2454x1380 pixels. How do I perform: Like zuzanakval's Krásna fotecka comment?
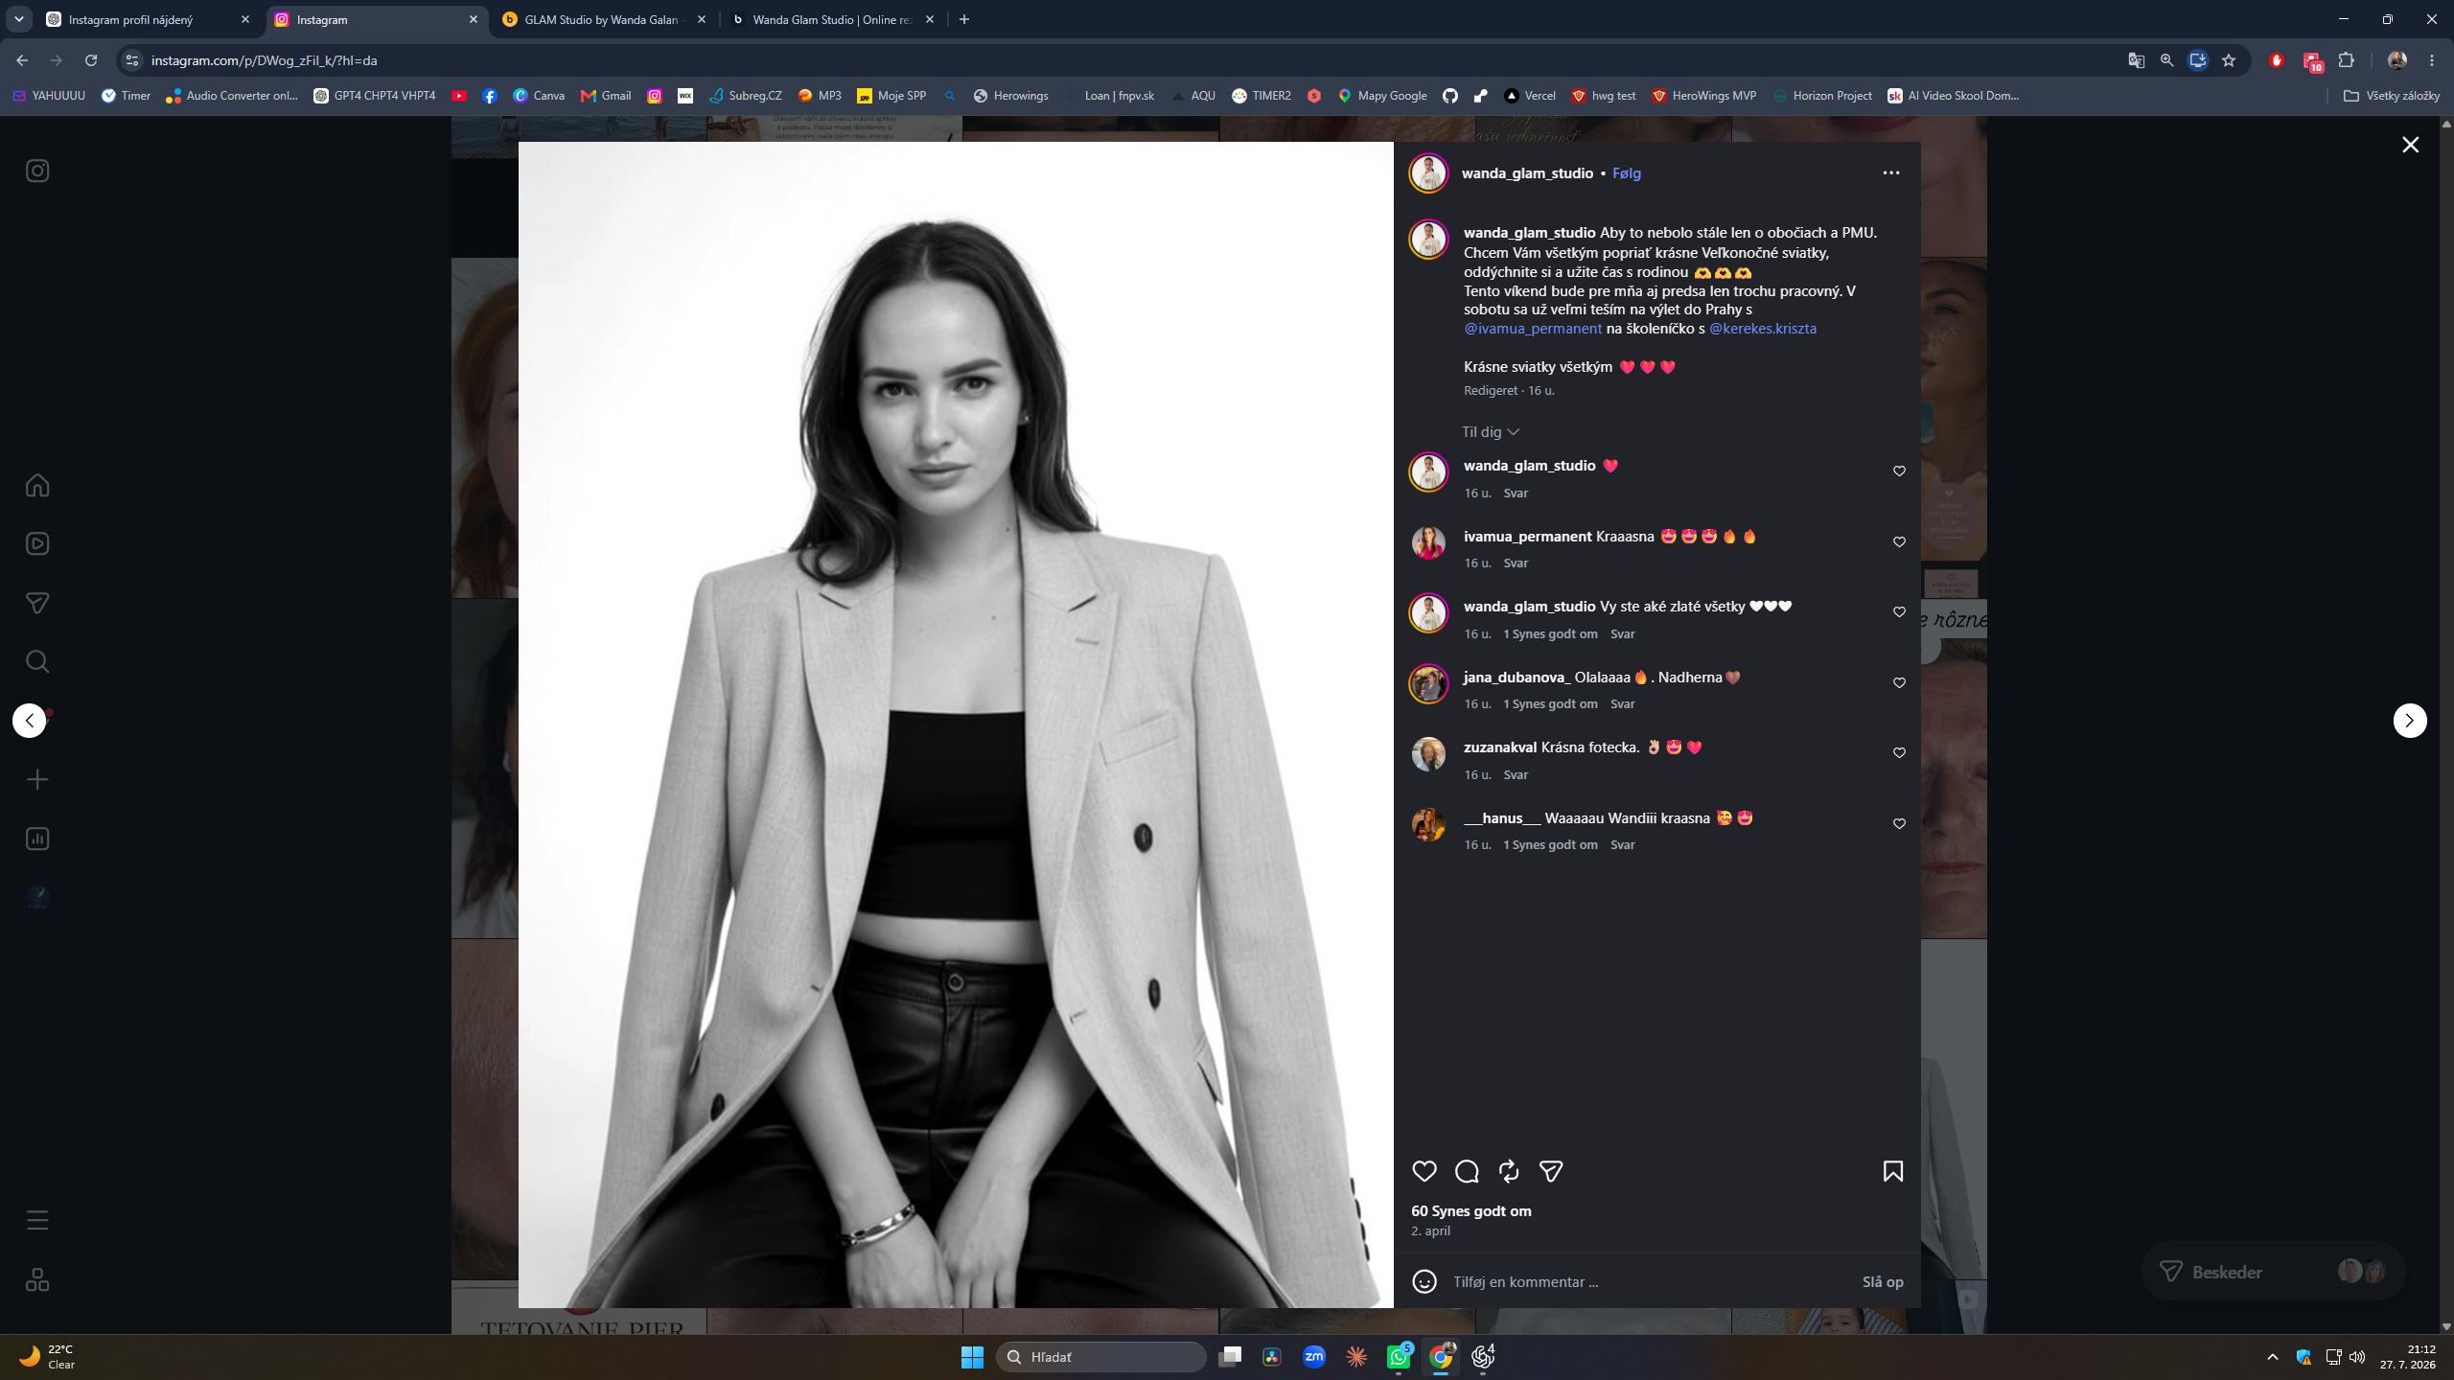(x=1899, y=753)
